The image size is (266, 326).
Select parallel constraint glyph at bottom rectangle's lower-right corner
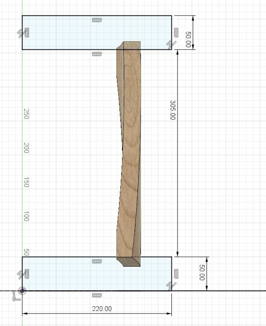[171, 286]
